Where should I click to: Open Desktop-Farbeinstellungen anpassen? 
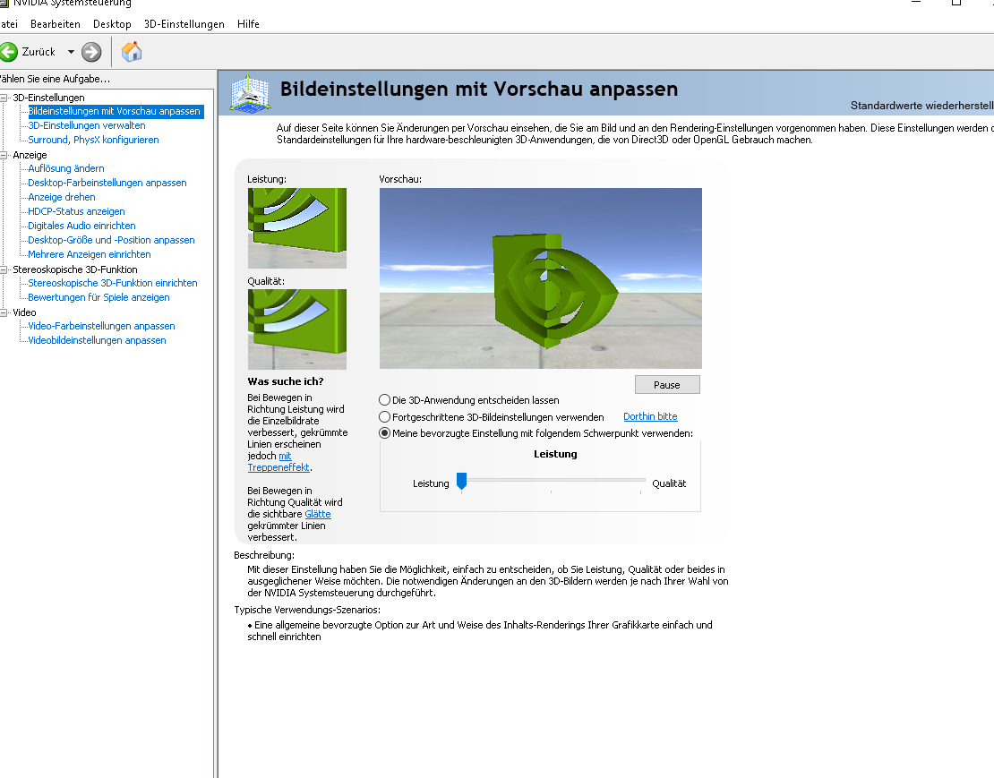coord(107,184)
